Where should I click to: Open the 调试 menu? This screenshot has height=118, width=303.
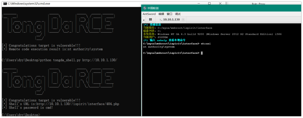pyautogui.click(x=178, y=14)
